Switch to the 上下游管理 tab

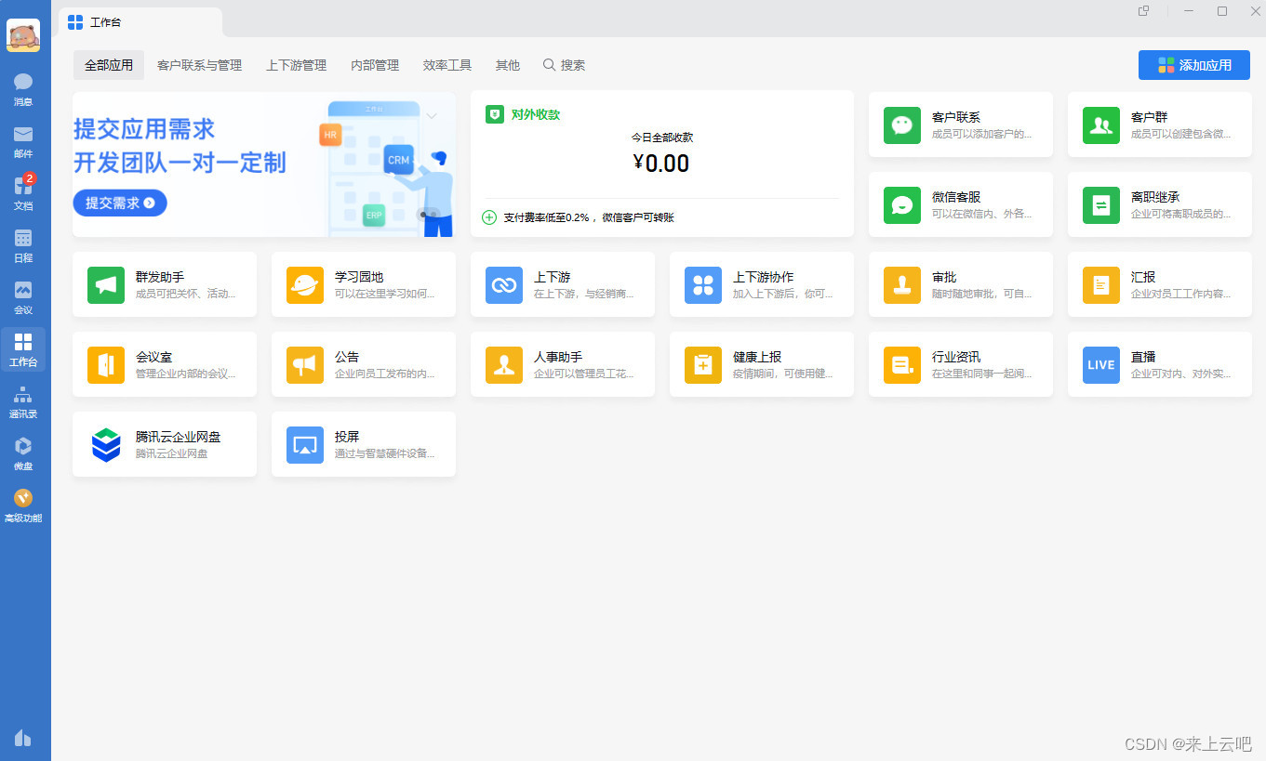tap(296, 65)
